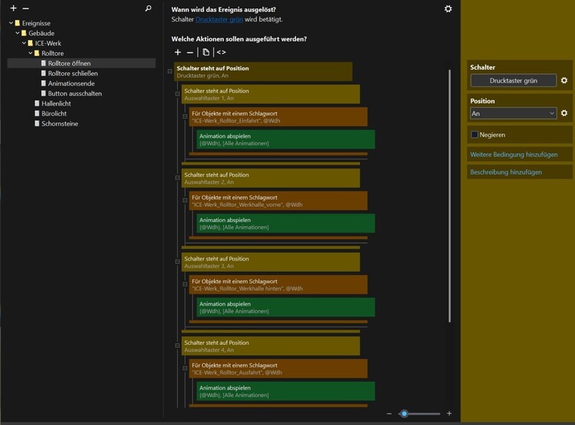Adjust the zoom slider handle
This screenshot has height=425, width=575.
coord(404,414)
